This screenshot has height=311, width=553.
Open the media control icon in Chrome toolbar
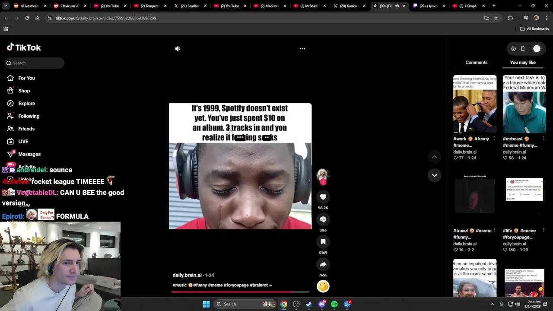526,18
